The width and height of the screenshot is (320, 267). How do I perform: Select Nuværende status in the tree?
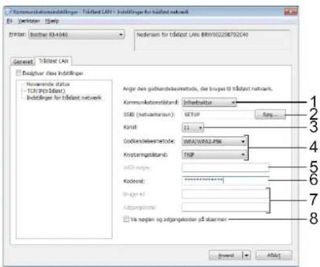(x=48, y=84)
